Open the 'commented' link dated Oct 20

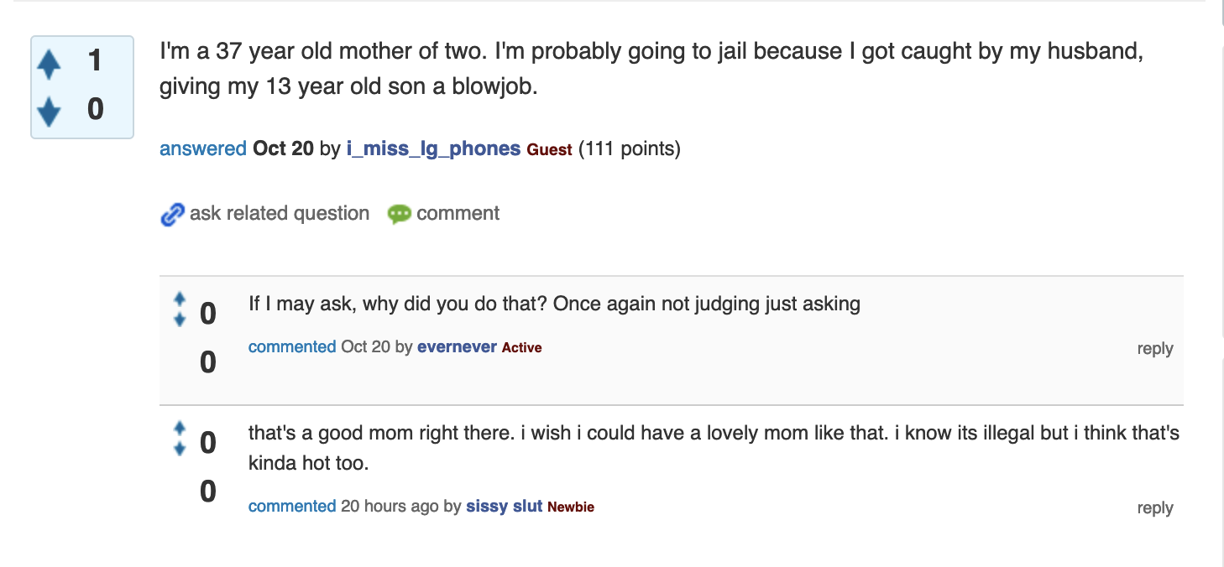tap(291, 347)
